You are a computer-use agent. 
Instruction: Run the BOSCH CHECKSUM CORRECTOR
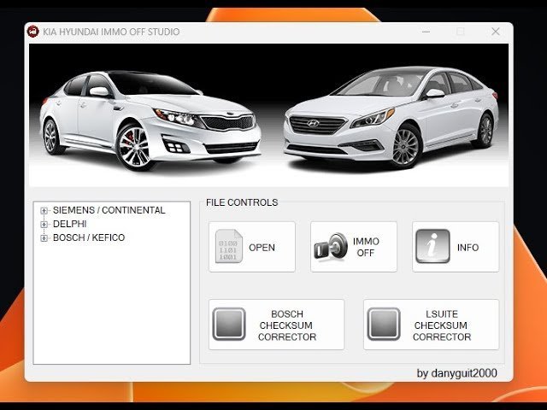(x=276, y=325)
